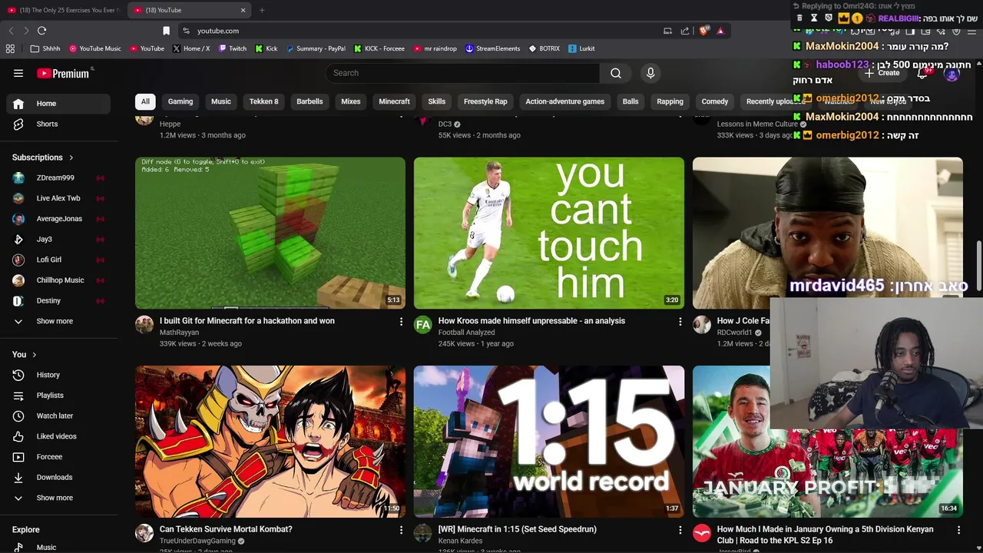Open options menu for Git for Minecraft video
Viewport: 983px width, 553px height.
coord(401,322)
